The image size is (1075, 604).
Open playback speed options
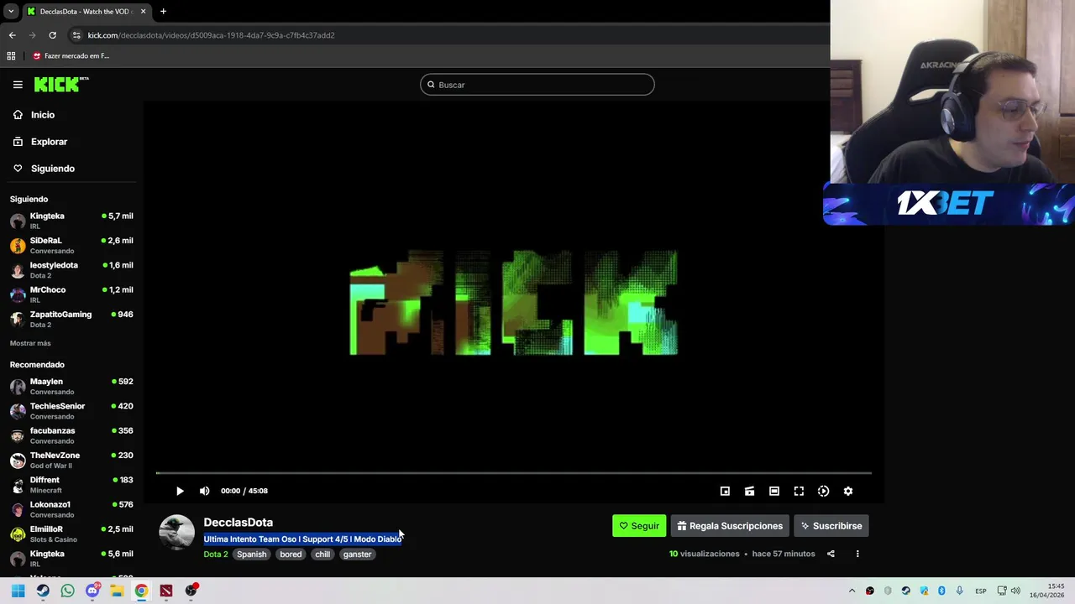pyautogui.click(x=823, y=491)
